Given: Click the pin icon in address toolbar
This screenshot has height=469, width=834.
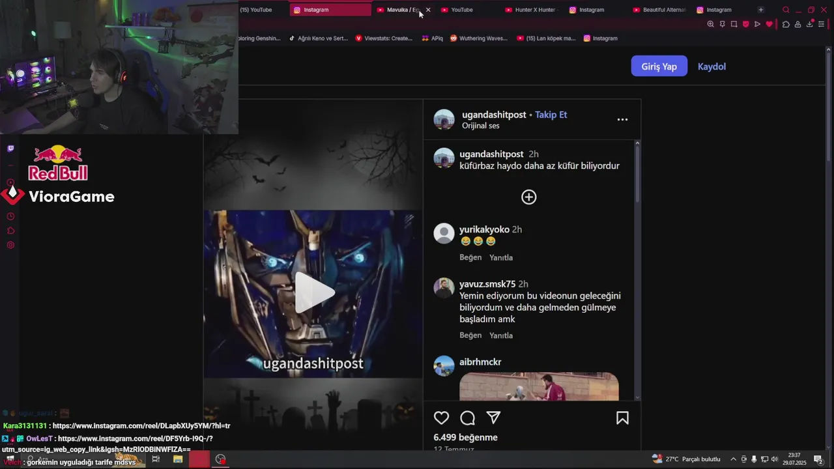Looking at the screenshot, I should (722, 24).
